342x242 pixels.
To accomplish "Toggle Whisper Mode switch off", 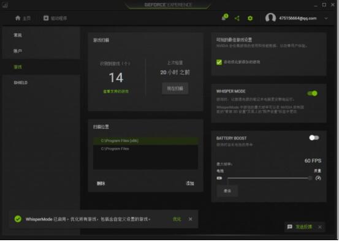I will click(x=313, y=94).
